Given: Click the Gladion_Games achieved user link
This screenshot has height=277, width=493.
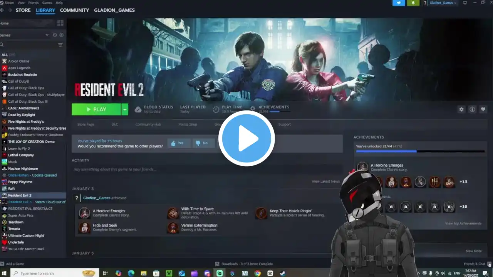Looking at the screenshot, I should (x=97, y=198).
